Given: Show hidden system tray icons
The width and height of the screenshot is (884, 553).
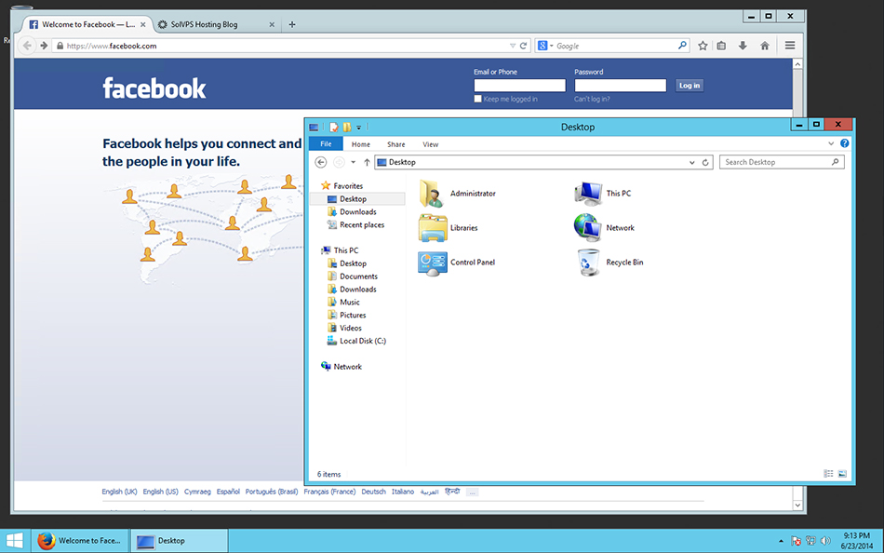Looking at the screenshot, I should (x=781, y=541).
